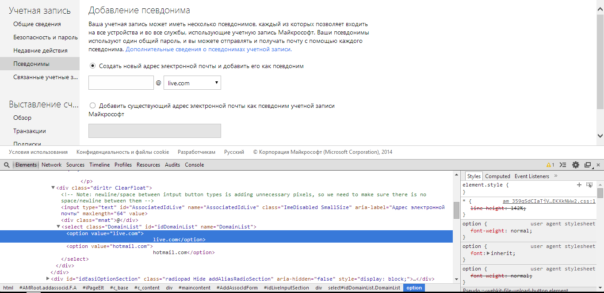The image size is (604, 293).
Task: Open Транзакции in sidebar
Action: pyautogui.click(x=30, y=131)
